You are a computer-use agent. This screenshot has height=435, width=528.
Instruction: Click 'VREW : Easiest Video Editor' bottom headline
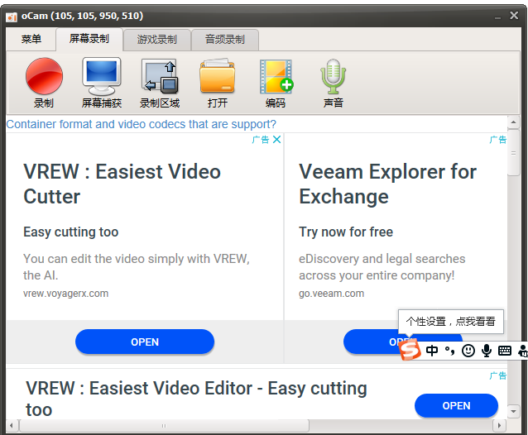[196, 399]
